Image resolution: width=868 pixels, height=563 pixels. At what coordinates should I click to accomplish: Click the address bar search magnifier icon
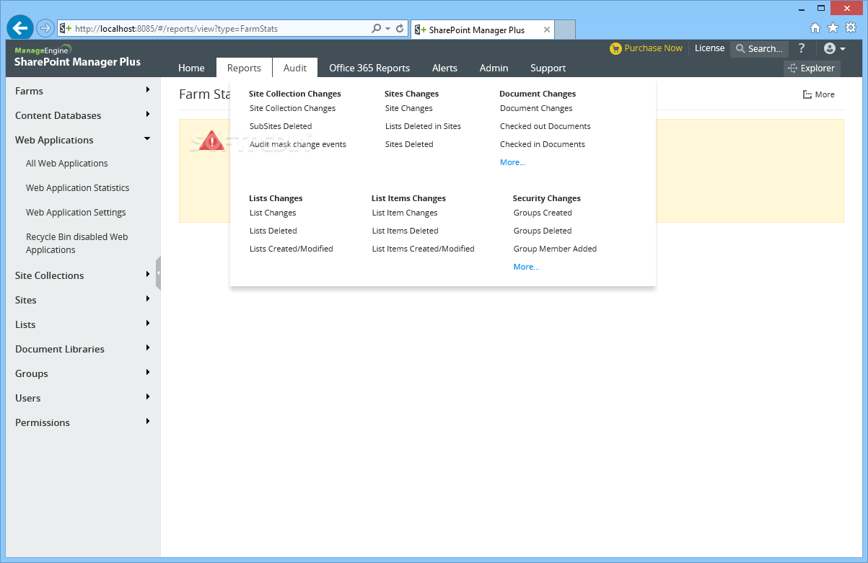tap(377, 29)
